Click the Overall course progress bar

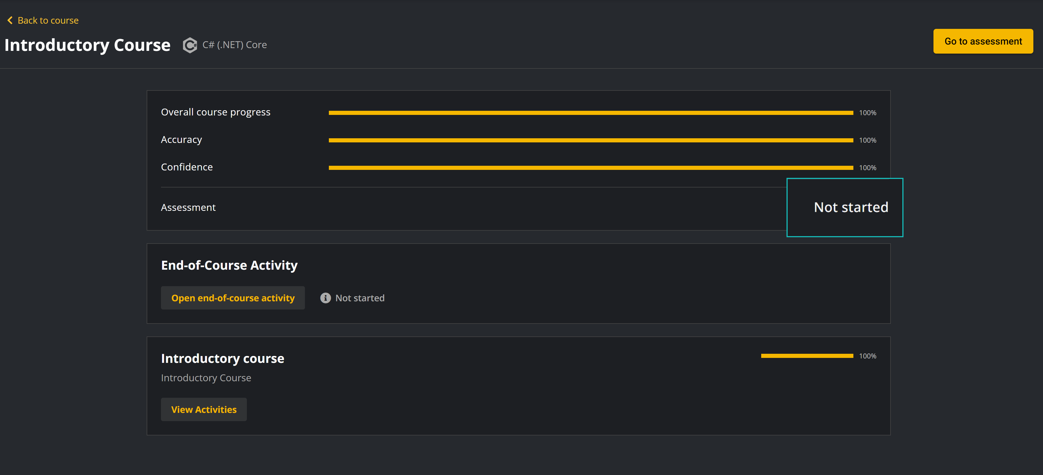tap(591, 113)
